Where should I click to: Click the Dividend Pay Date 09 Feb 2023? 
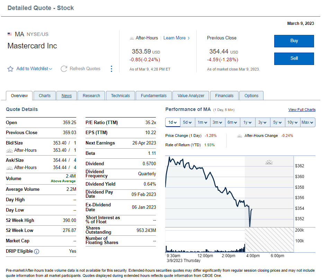click(x=144, y=194)
